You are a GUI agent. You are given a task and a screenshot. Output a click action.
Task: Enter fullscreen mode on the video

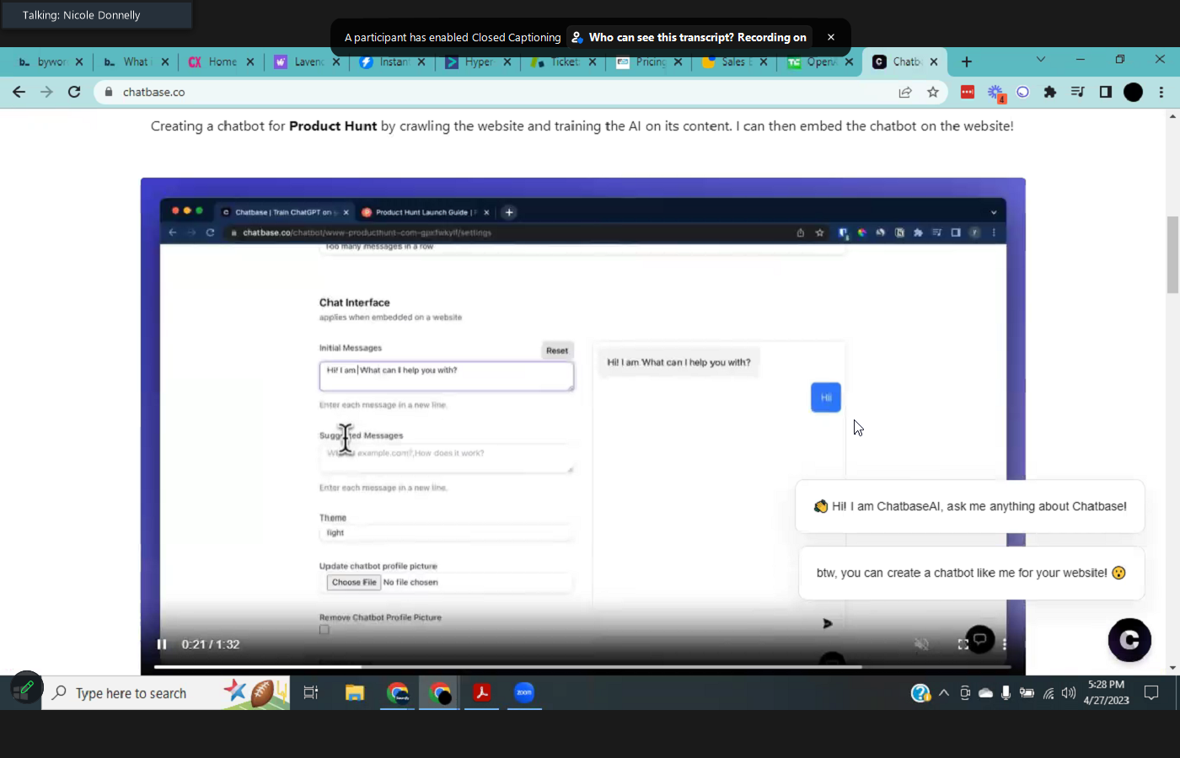[x=963, y=644]
